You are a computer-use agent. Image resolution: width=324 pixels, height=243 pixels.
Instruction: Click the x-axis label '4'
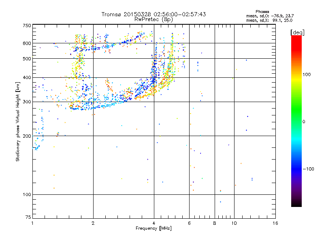pyautogui.click(x=154, y=223)
